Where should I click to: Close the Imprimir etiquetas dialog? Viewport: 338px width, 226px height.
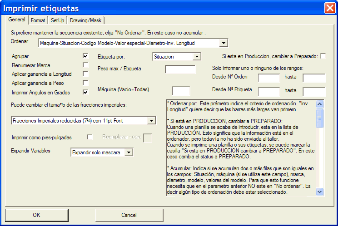point(330,8)
